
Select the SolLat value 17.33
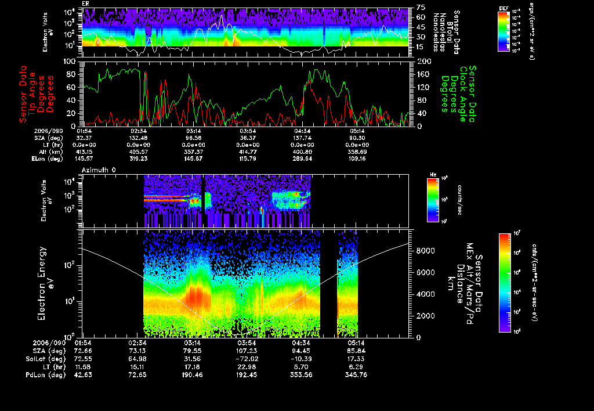tap(356, 359)
